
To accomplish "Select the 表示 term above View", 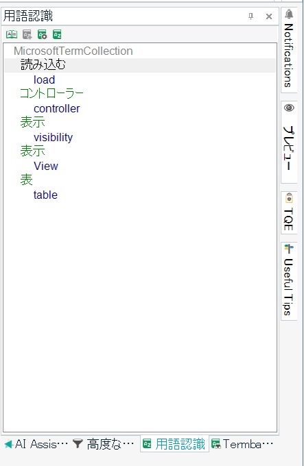I will (x=33, y=151).
